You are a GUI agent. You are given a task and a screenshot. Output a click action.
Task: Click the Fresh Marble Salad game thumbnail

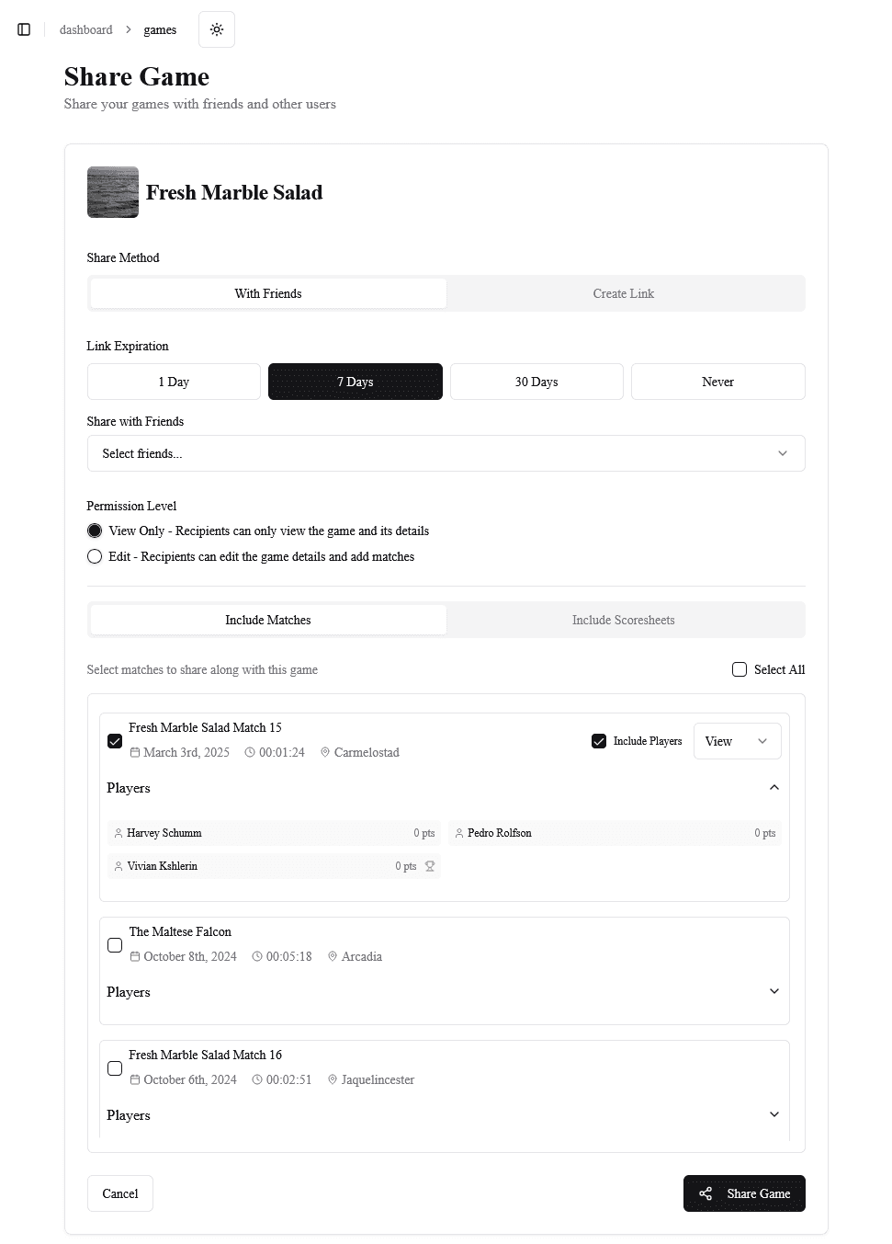(113, 192)
